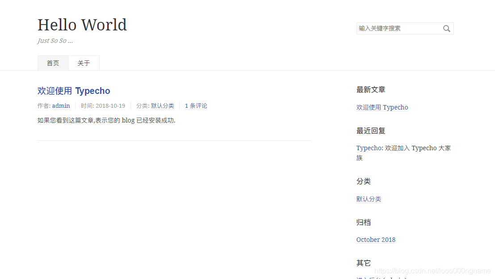Click the 最新文章 sidebar heading
495x279 pixels.
tap(371, 90)
